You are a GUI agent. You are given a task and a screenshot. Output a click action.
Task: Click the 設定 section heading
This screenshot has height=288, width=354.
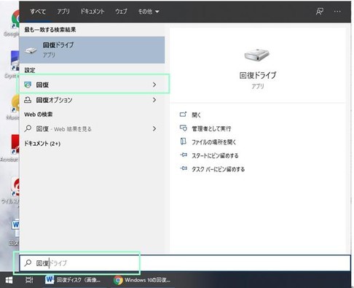[30, 70]
